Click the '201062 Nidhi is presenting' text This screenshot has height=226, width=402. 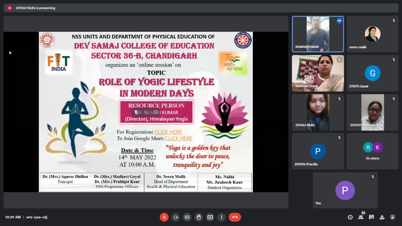pos(35,8)
